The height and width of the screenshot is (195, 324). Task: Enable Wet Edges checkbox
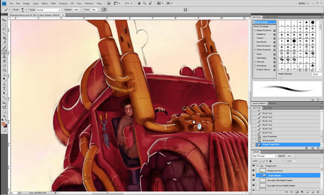(x=255, y=58)
